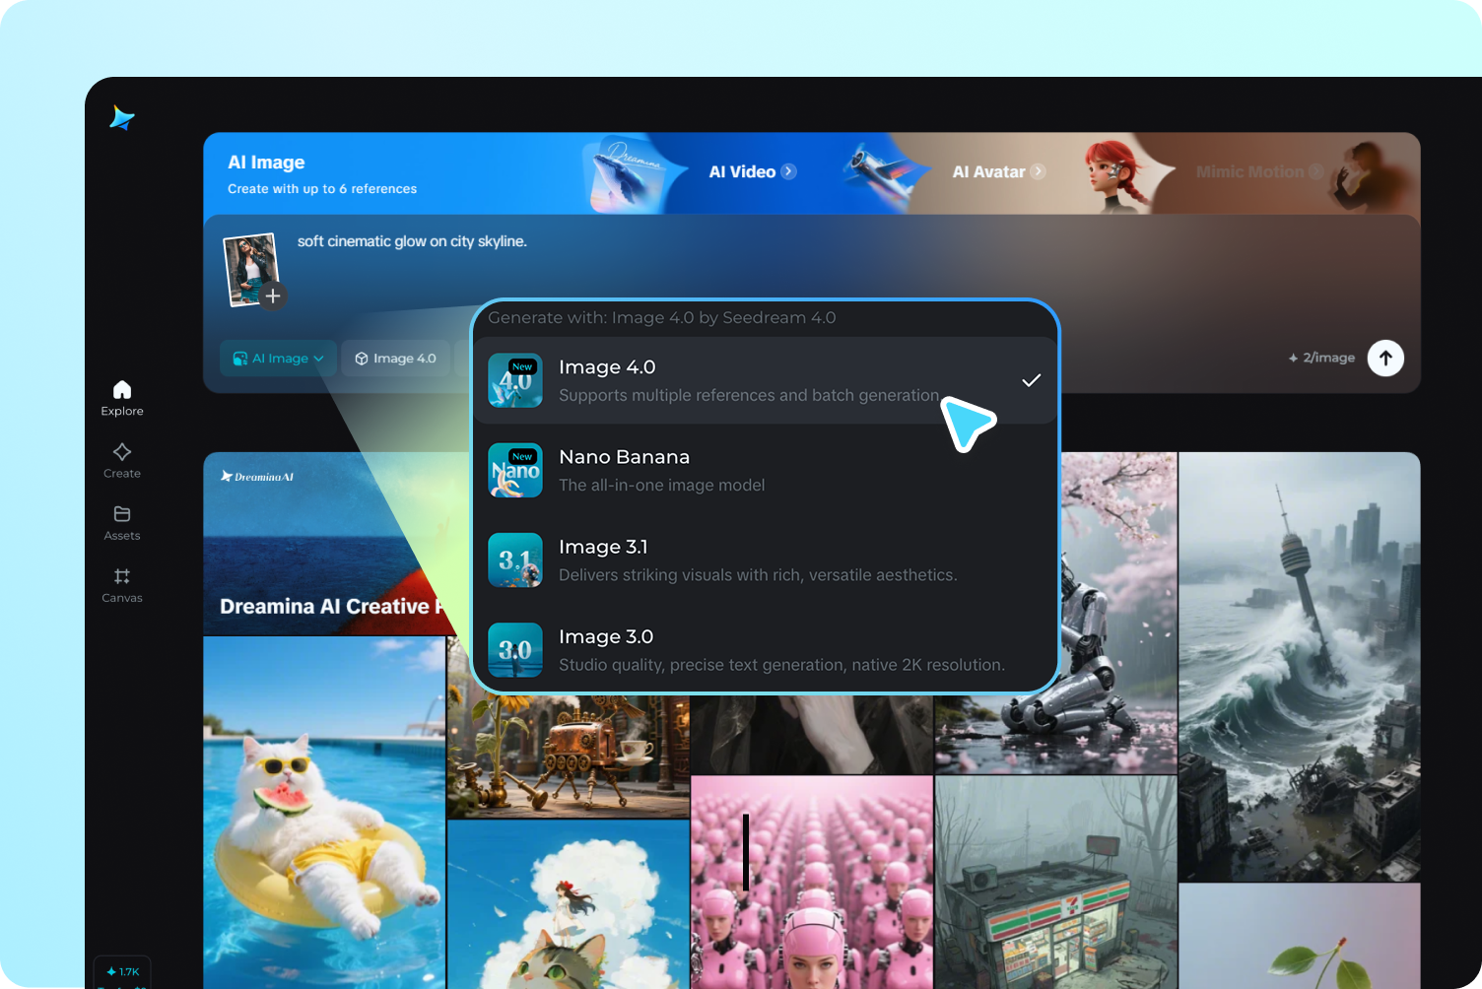
Task: Open the cat eating watermelon pool image
Action: [x=324, y=812]
